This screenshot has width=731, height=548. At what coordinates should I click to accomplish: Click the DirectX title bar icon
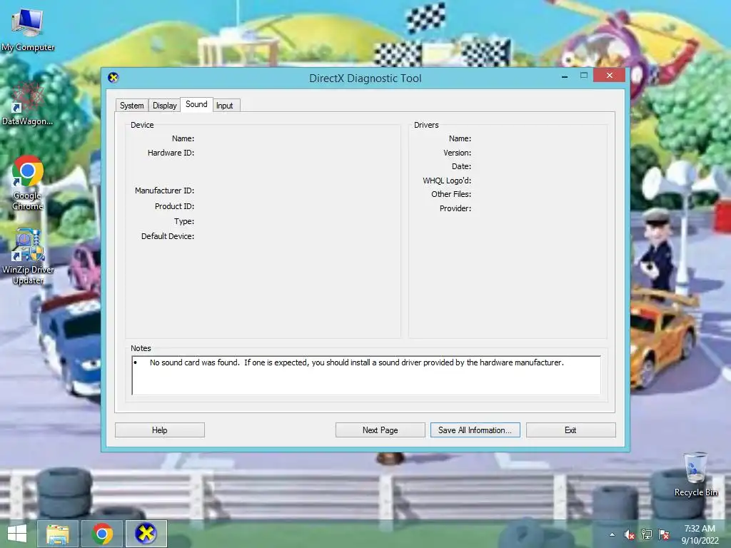click(114, 77)
